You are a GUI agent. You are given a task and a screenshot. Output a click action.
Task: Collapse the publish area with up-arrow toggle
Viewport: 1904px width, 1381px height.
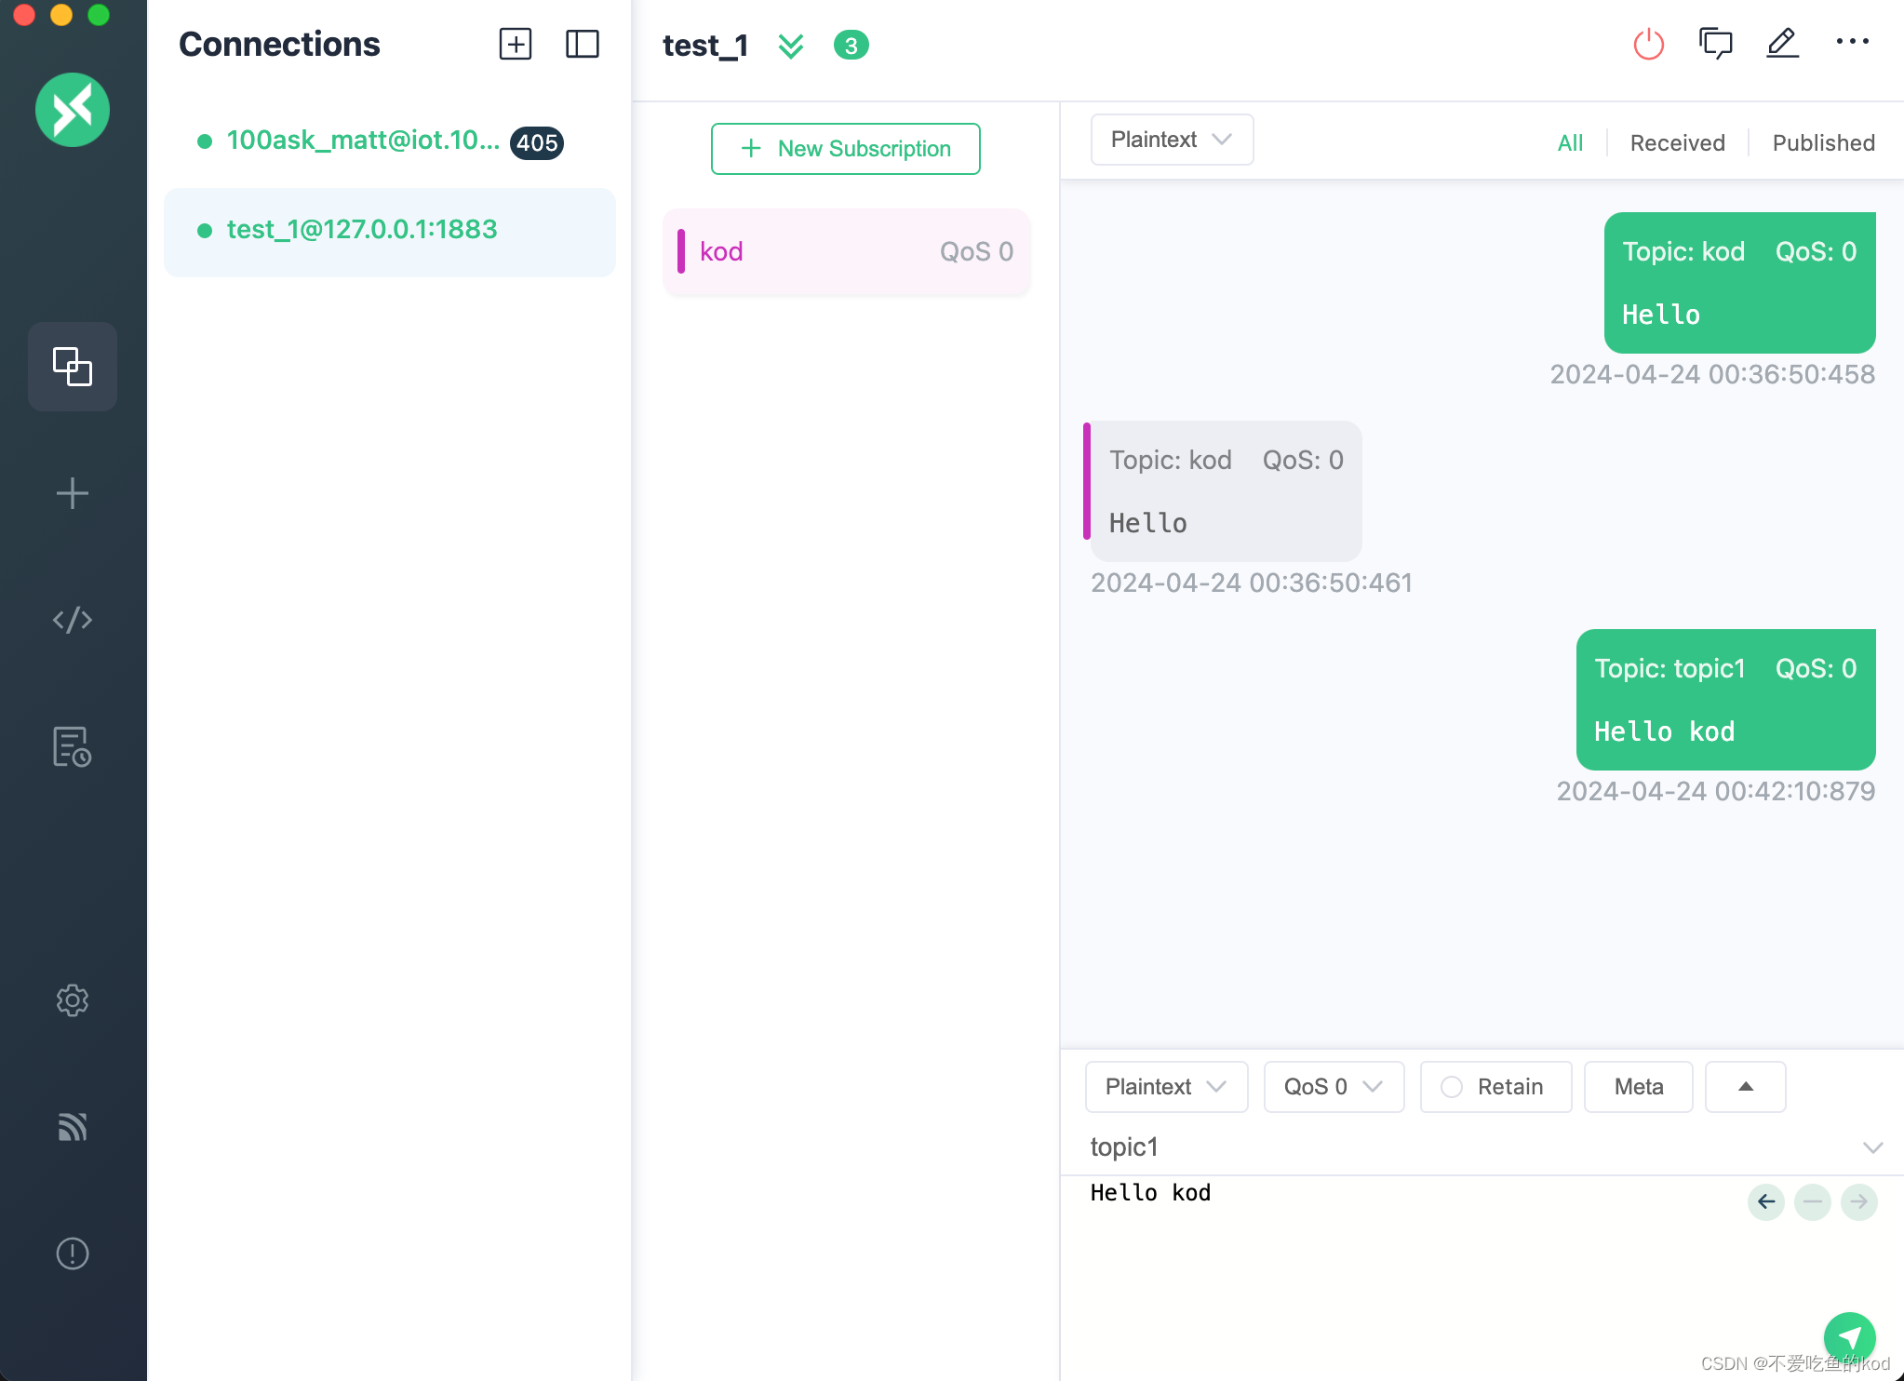tap(1745, 1087)
